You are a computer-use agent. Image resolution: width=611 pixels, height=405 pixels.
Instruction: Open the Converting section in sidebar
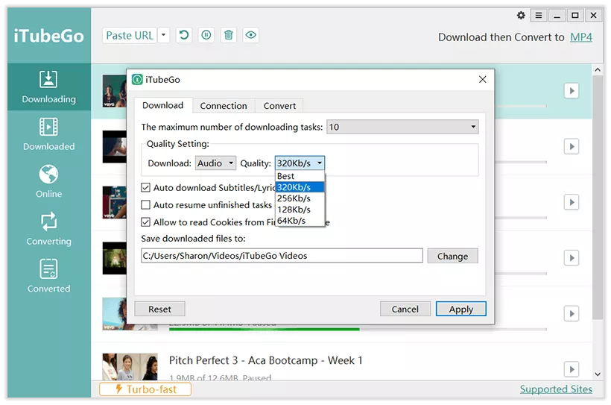pyautogui.click(x=48, y=229)
